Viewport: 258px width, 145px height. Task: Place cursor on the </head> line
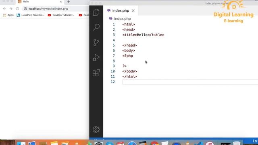click(x=130, y=46)
